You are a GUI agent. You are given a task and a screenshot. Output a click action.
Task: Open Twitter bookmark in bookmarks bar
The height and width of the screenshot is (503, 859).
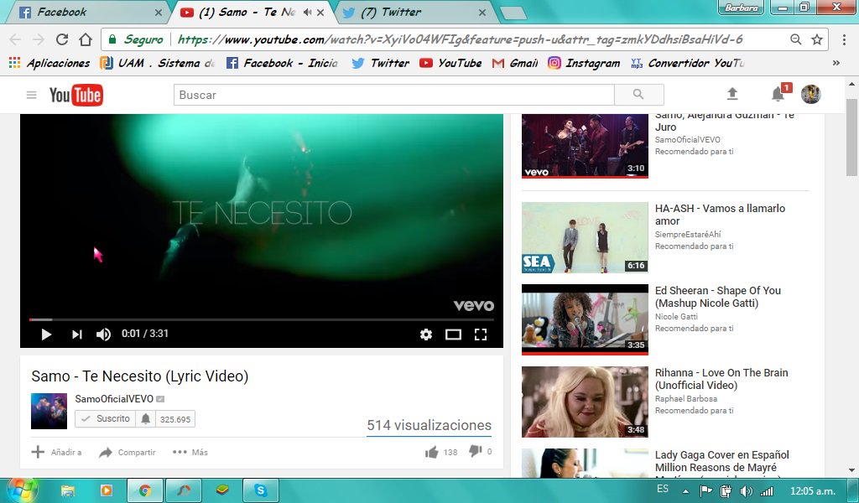coord(381,63)
